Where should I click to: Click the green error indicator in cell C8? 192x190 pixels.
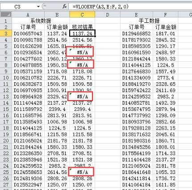[71, 63]
